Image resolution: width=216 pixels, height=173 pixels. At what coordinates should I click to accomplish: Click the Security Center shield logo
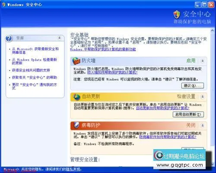tap(177, 15)
